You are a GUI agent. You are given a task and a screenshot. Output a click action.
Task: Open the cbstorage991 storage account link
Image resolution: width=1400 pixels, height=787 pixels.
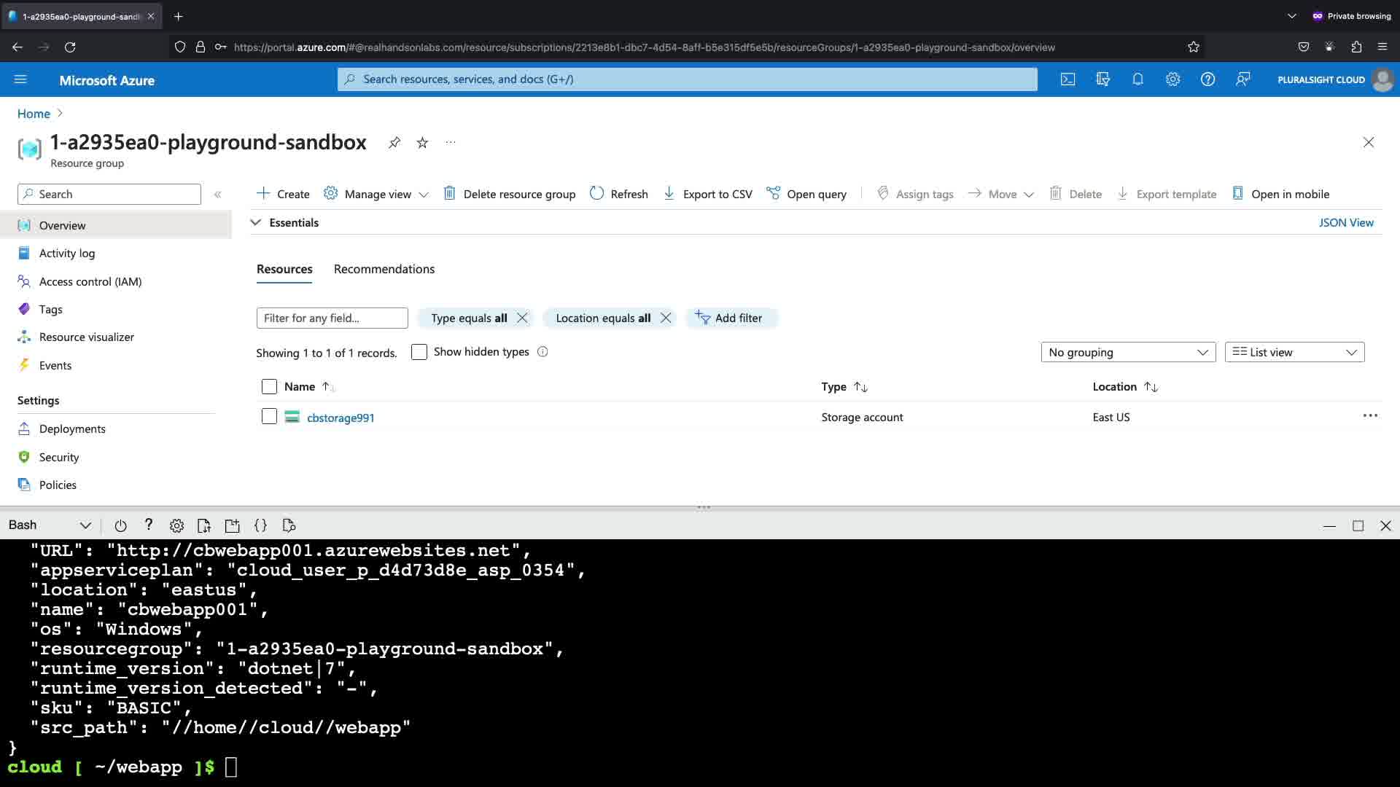tap(341, 418)
